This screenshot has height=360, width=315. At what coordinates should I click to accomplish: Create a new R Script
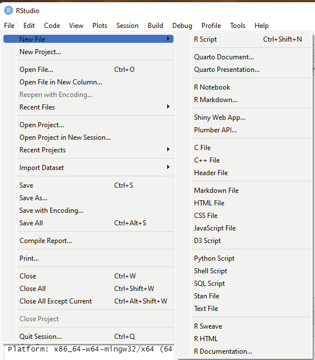click(x=251, y=39)
